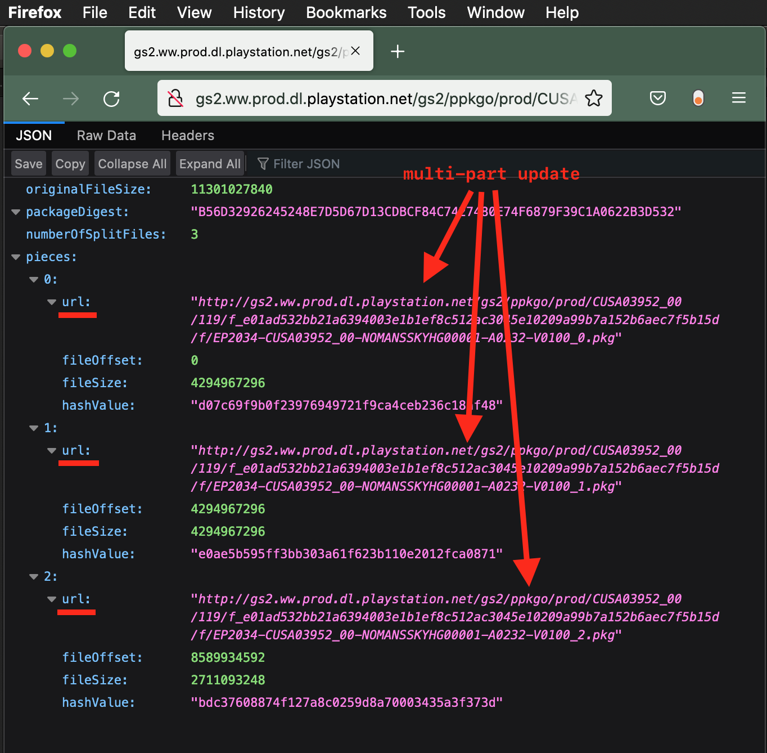Click the fileOffset value 0
The image size is (767, 753).
pyautogui.click(x=195, y=361)
